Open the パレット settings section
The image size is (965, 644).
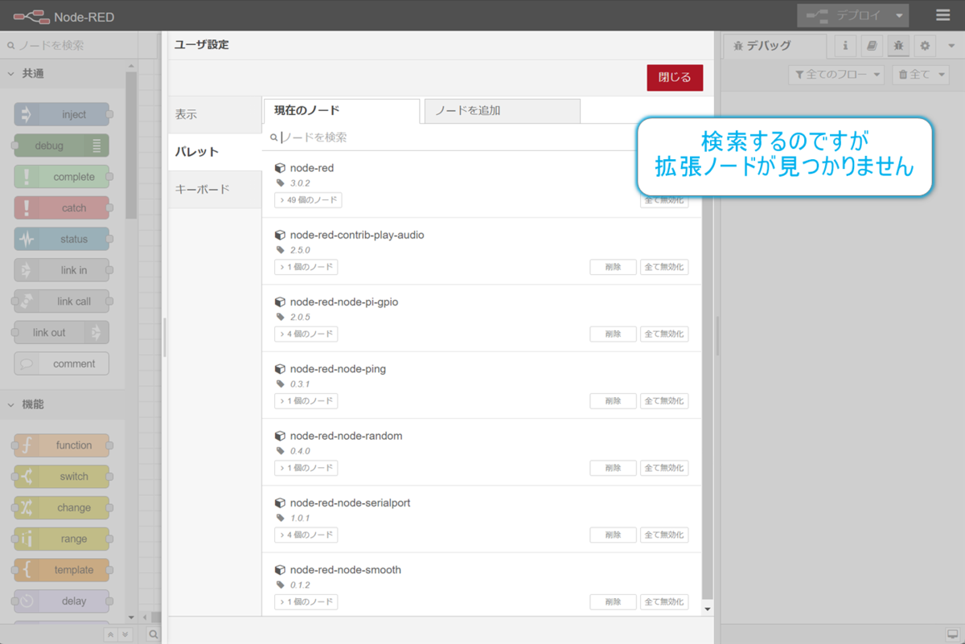(215, 152)
